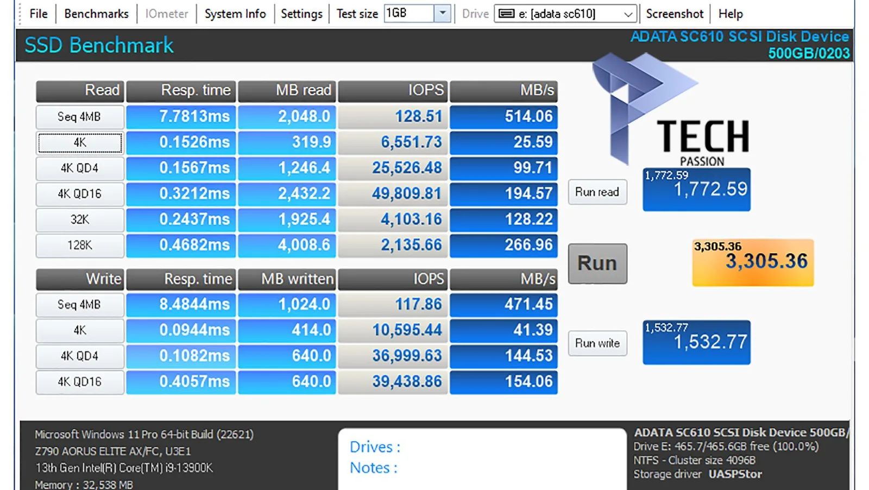Toggle the Read 4K test button

pyautogui.click(x=80, y=143)
